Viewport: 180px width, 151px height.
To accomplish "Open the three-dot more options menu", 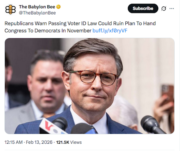I will click(172, 8).
